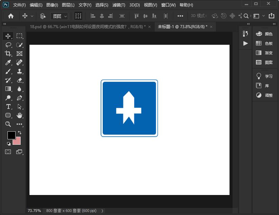Pick the Eyedropper tool
Image resolution: width=279 pixels, height=215 pixels.
(8, 62)
